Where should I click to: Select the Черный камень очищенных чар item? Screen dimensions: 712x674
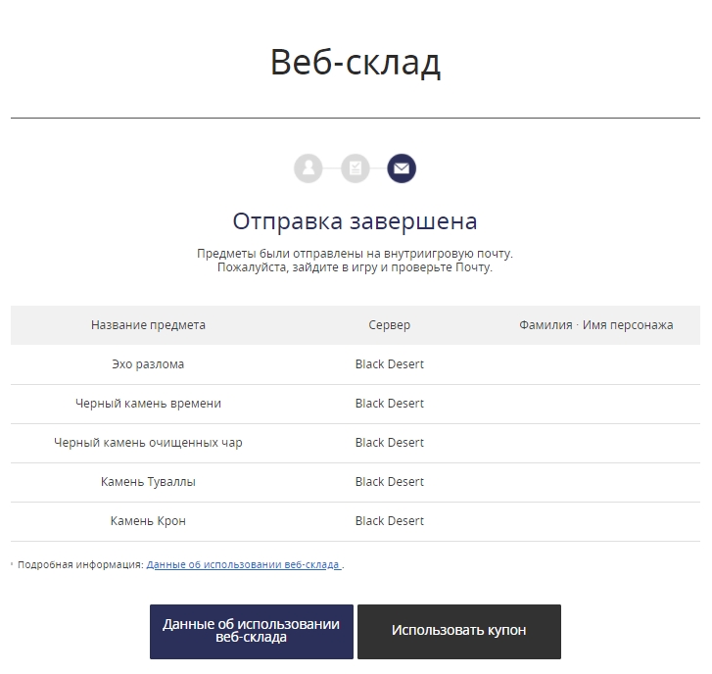(x=148, y=443)
